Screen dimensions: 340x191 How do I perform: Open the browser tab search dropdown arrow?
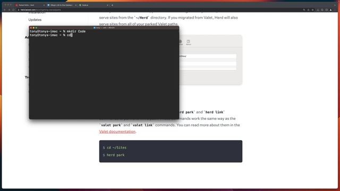point(335,5)
